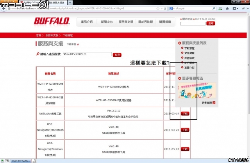Screen dimensions: 250x163
Task: Click the Ver.2.0.13 version text
Action: (114, 111)
